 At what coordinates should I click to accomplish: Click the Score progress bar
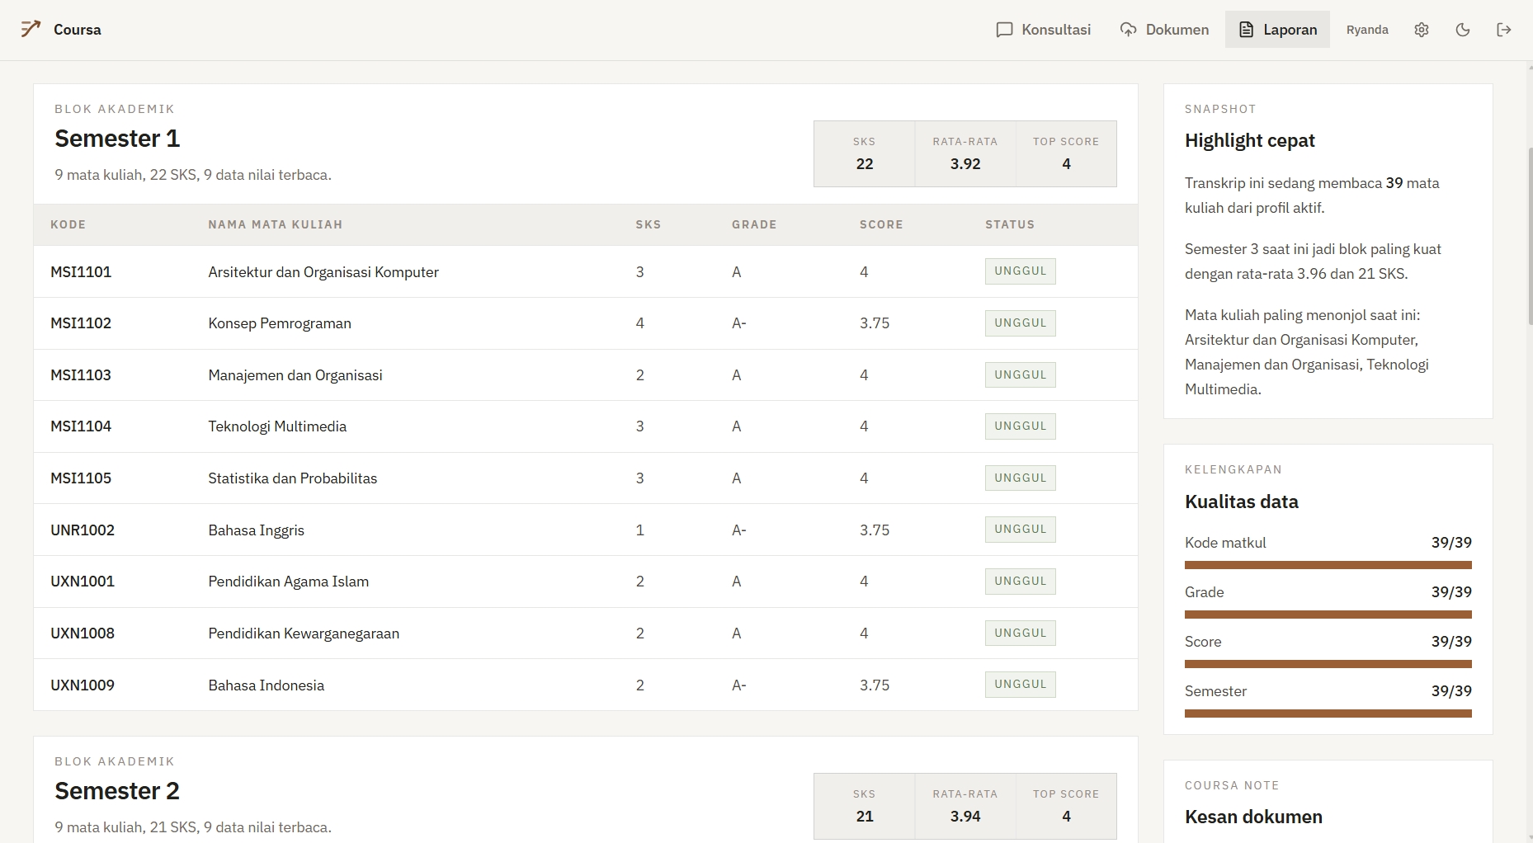point(1328,664)
